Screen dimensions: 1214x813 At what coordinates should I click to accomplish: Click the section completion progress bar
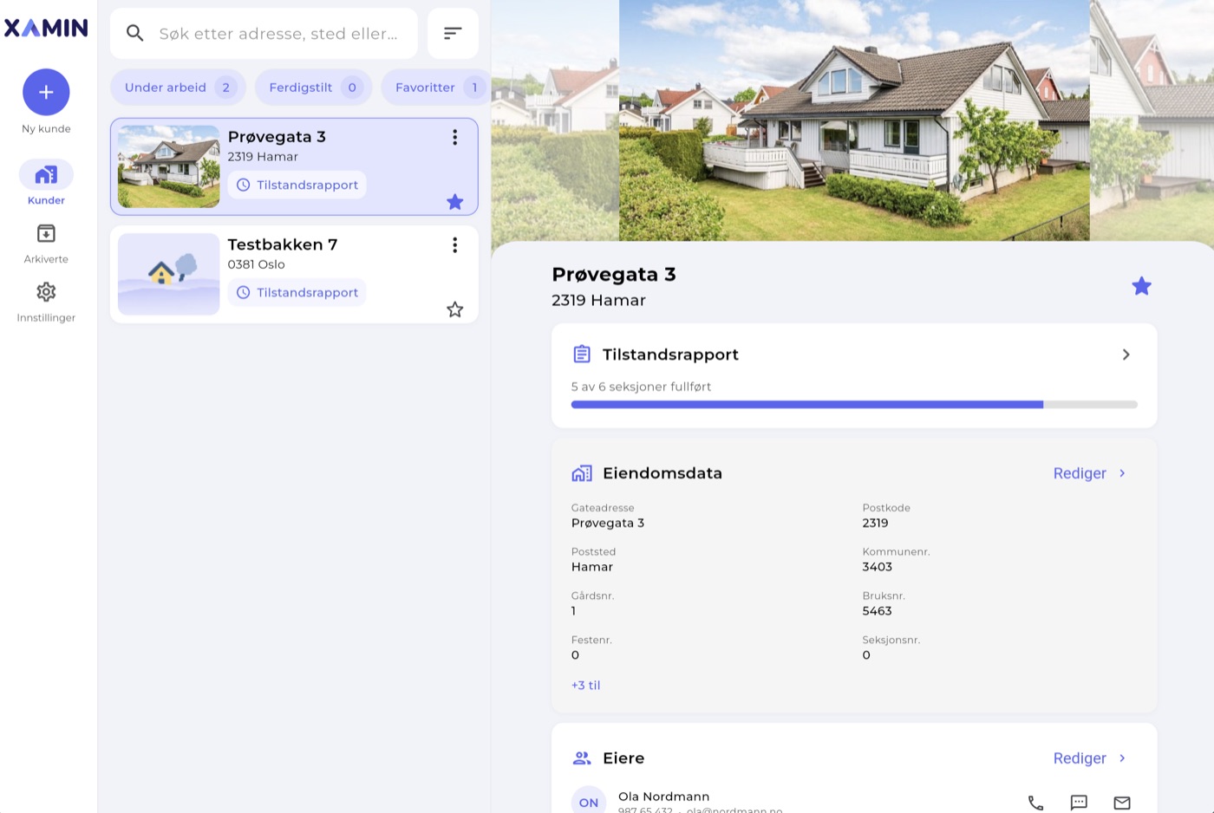click(x=854, y=405)
